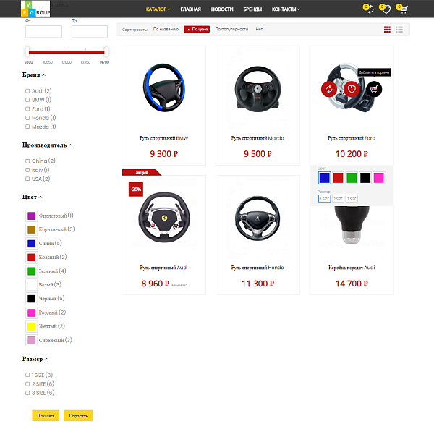Image resolution: width=434 pixels, height=434 pixels.
Task: Open the Контакты dropdown menu
Action: 286,9
